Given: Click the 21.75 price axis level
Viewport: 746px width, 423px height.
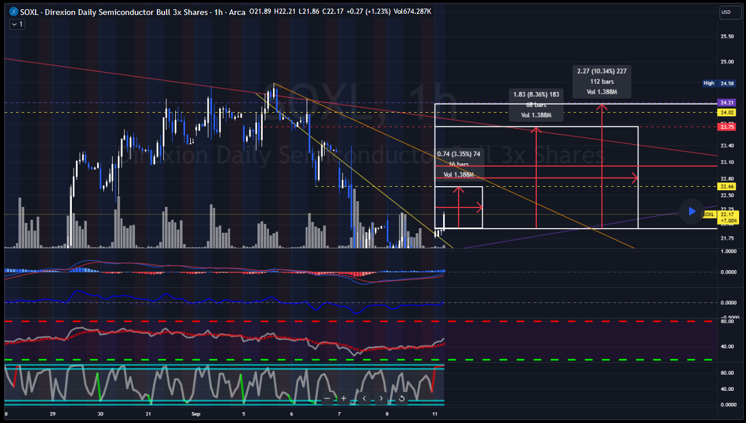Looking at the screenshot, I should (726, 239).
